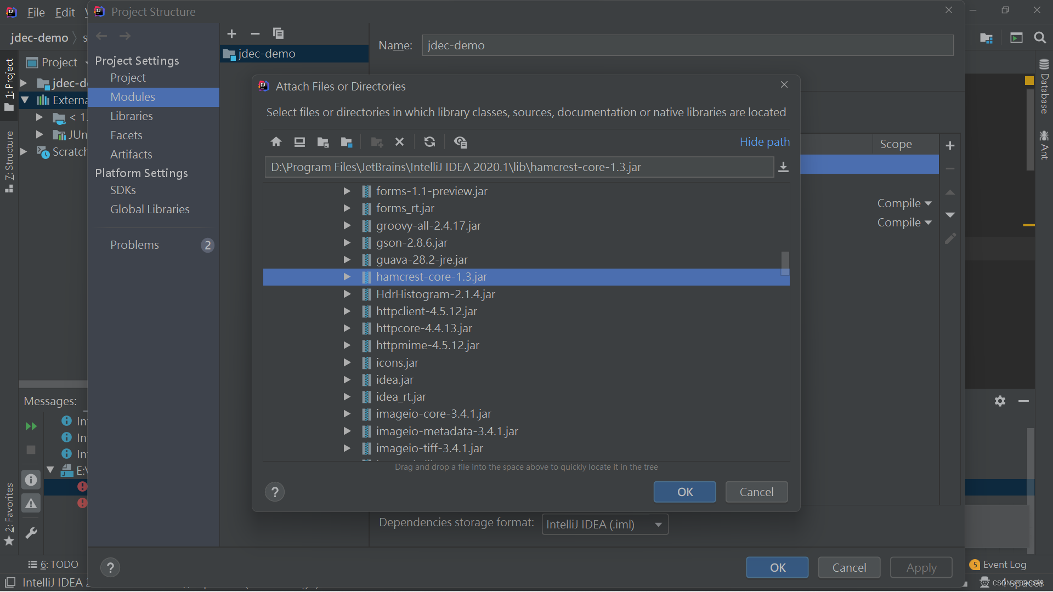Expand the guava-28.2-jre.jar node
Viewport: 1053px width, 592px height.
click(x=347, y=260)
